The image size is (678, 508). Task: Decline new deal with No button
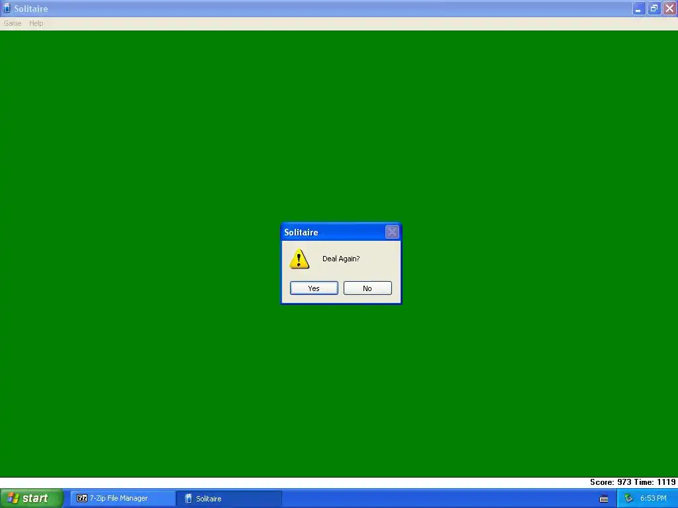pyautogui.click(x=367, y=288)
